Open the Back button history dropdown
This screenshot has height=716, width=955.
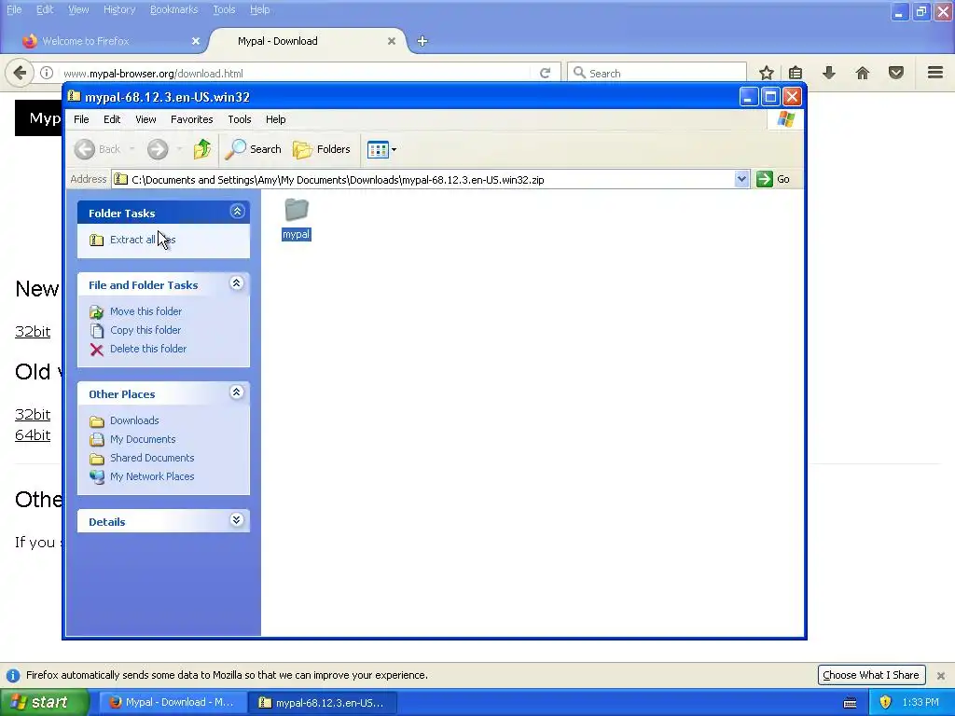click(x=131, y=149)
